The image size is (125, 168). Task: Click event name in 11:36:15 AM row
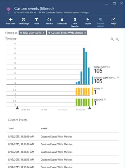[x=56, y=160]
